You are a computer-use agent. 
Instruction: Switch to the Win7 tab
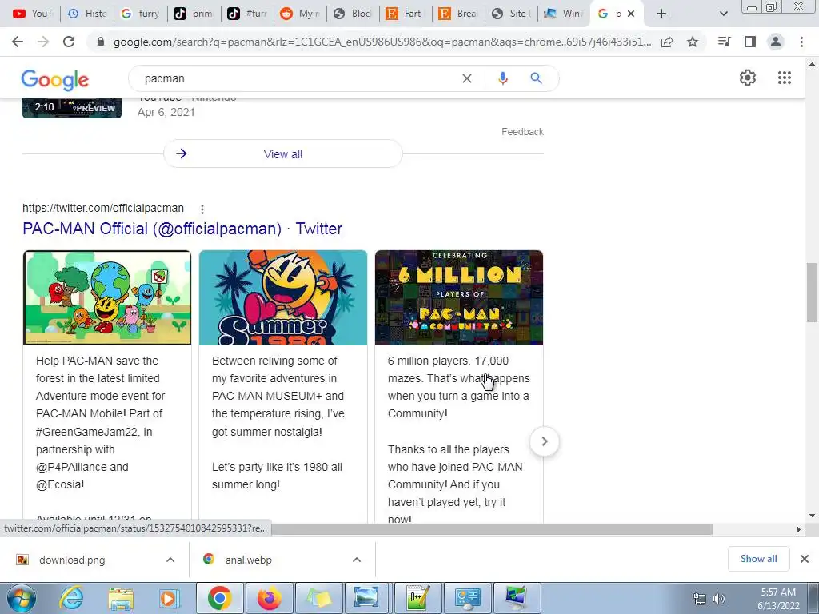pyautogui.click(x=564, y=14)
